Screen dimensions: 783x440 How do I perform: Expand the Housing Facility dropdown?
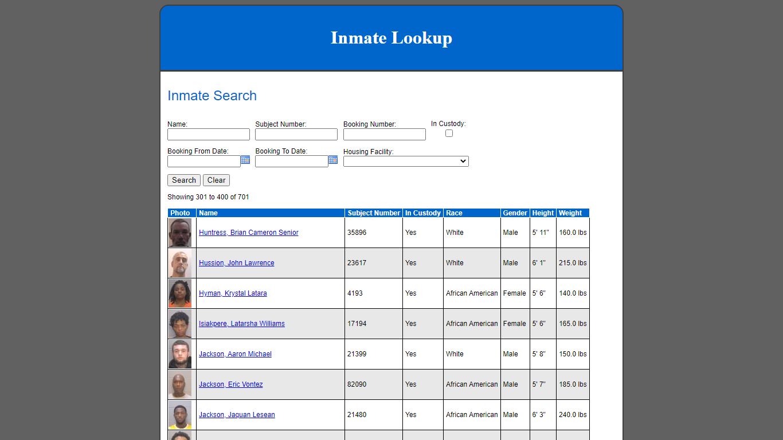coord(406,162)
